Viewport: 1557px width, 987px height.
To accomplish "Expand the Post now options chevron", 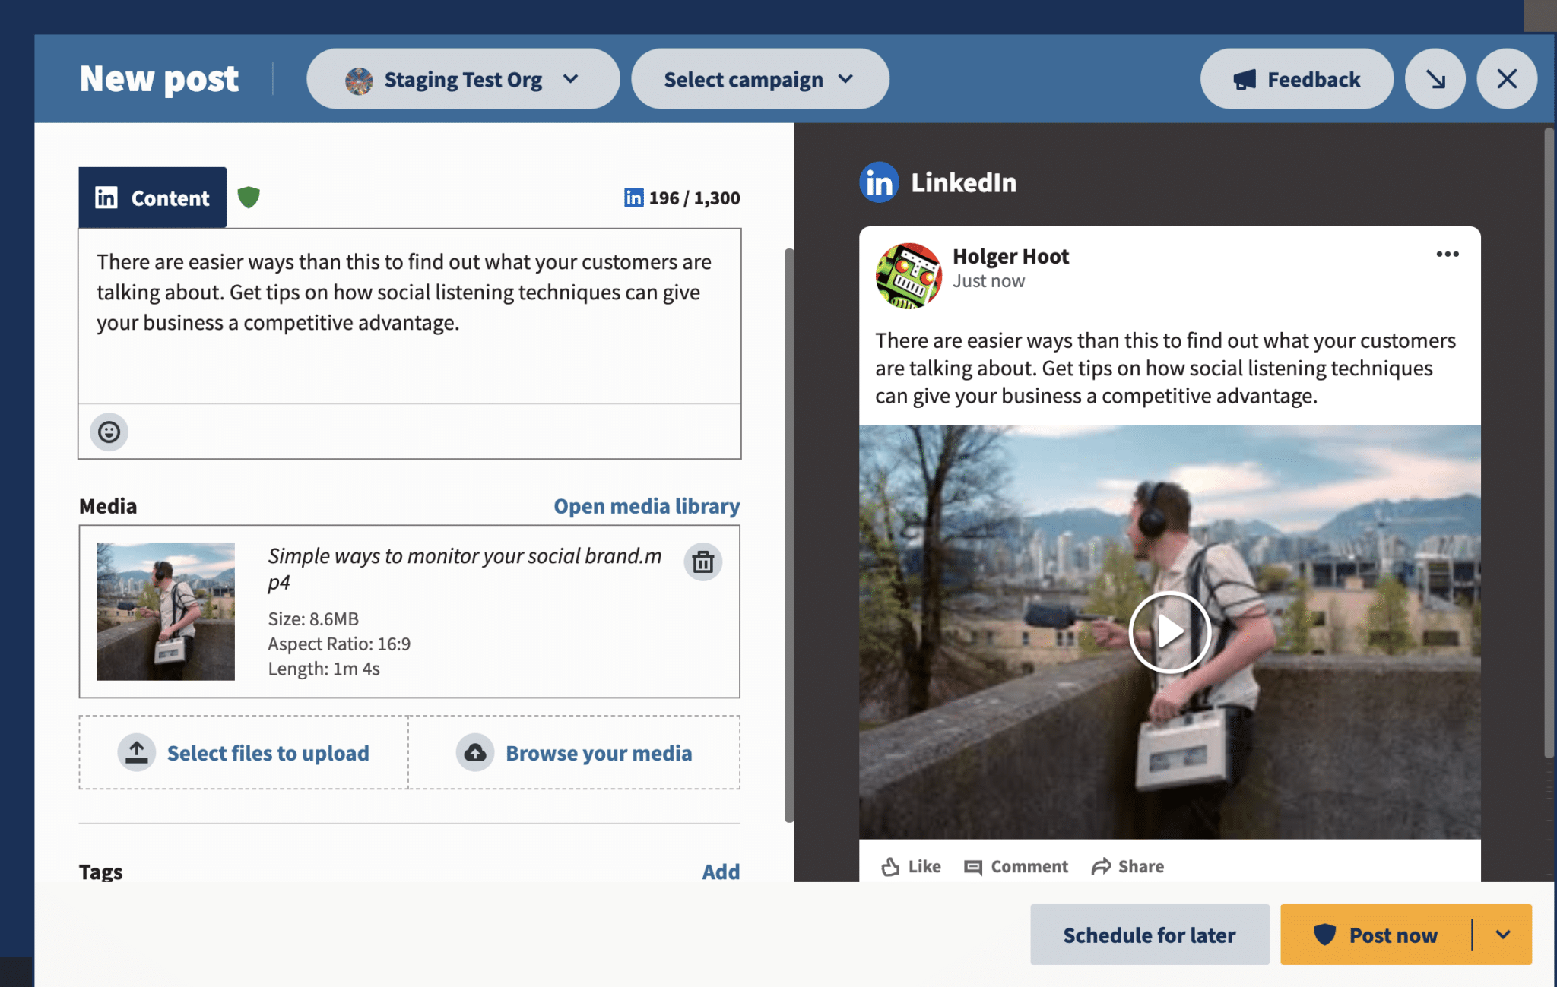I will coord(1502,935).
